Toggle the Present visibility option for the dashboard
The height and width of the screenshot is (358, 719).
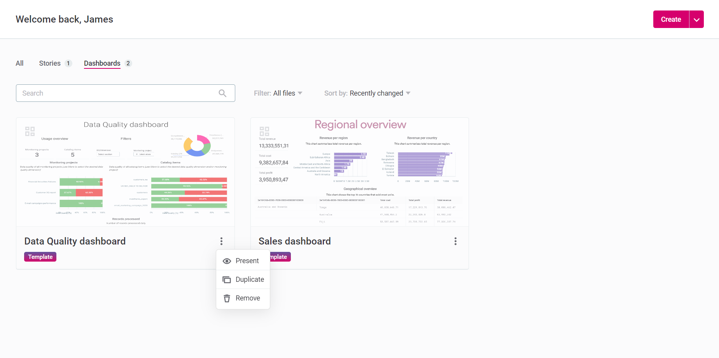247,261
